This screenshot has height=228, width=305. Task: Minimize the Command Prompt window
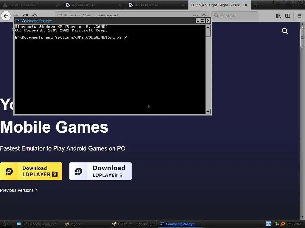point(198,20)
